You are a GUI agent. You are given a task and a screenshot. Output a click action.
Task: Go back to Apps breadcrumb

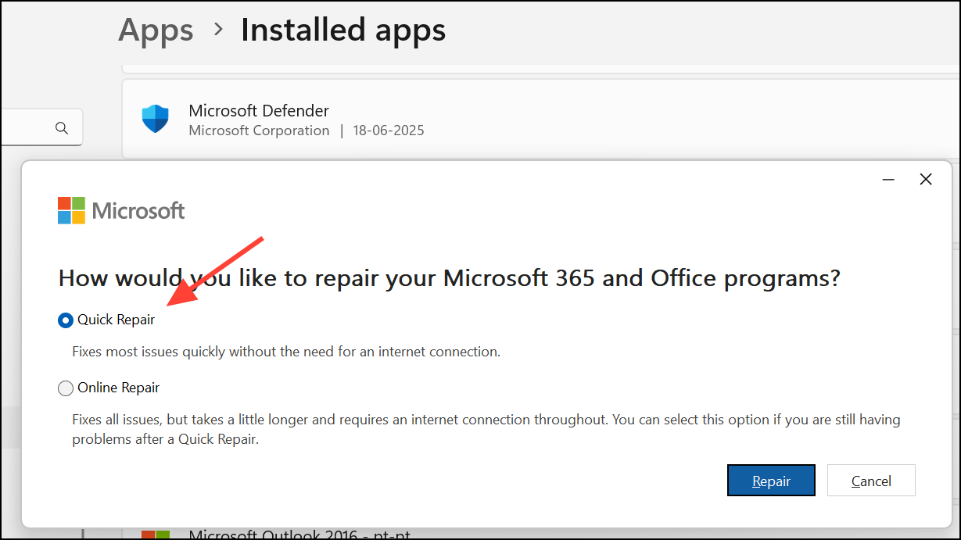pyautogui.click(x=156, y=30)
